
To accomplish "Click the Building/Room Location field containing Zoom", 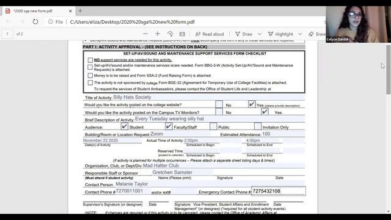I will (180, 134).
